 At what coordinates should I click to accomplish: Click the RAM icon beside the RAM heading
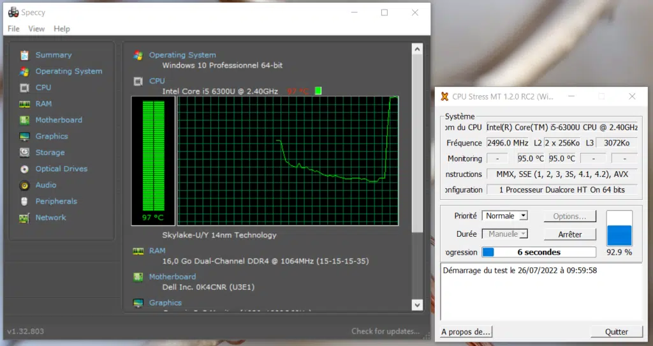coord(138,251)
